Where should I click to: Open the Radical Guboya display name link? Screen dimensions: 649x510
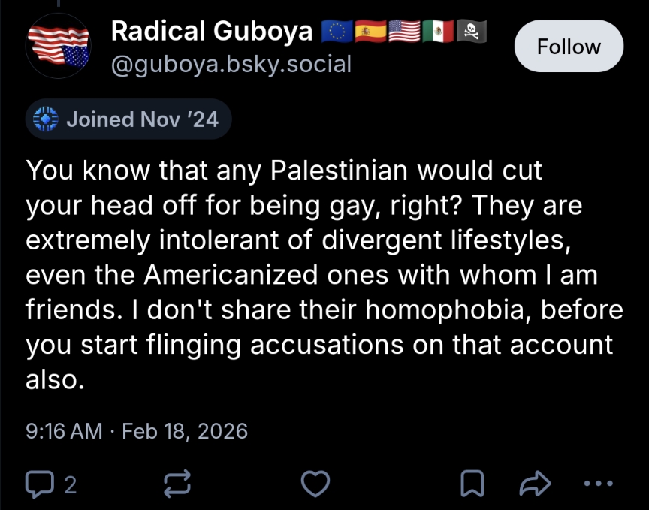coord(211,32)
